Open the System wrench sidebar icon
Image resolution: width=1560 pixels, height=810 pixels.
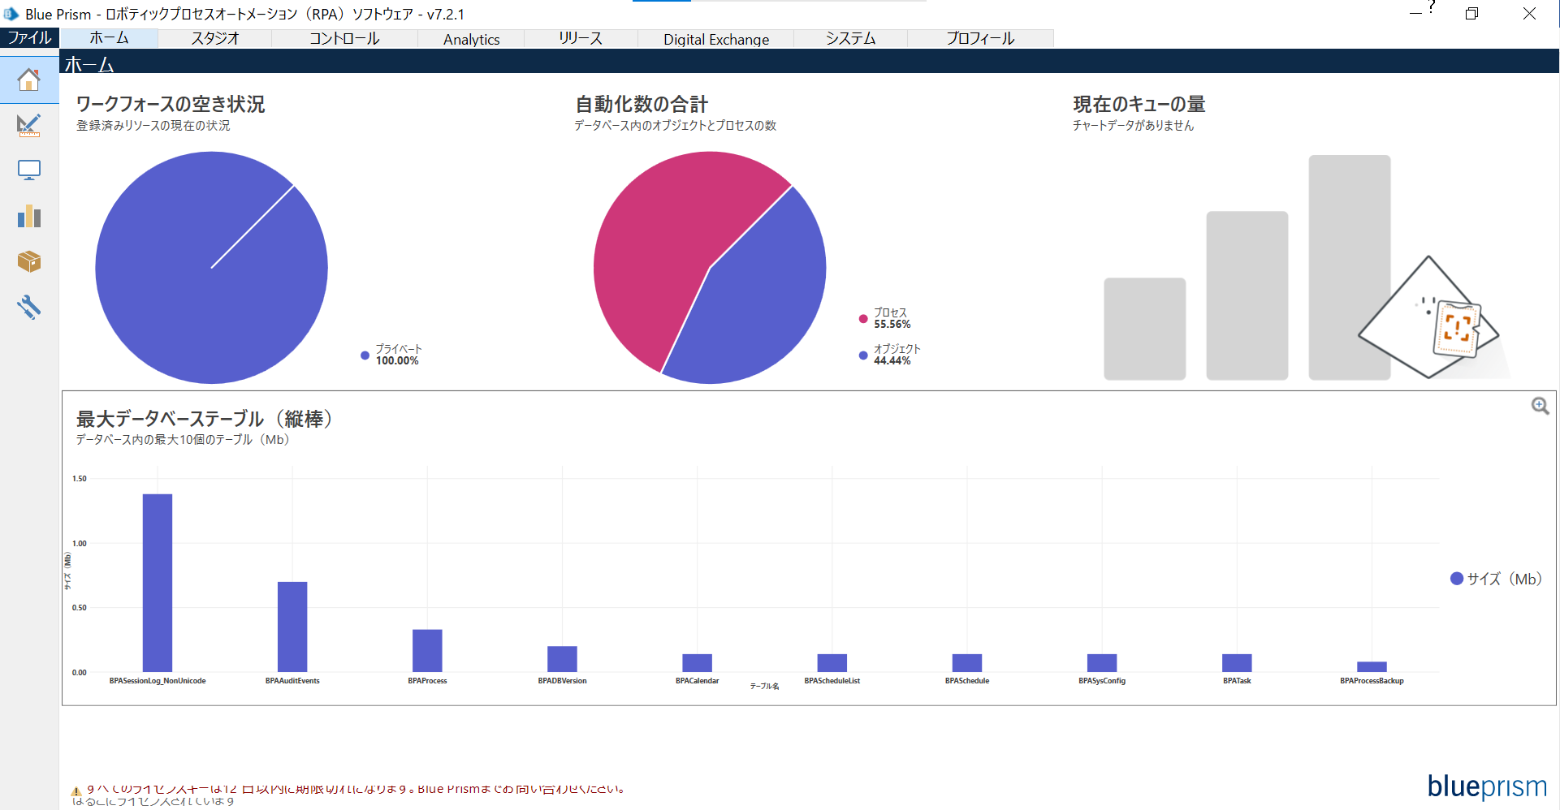tap(29, 307)
